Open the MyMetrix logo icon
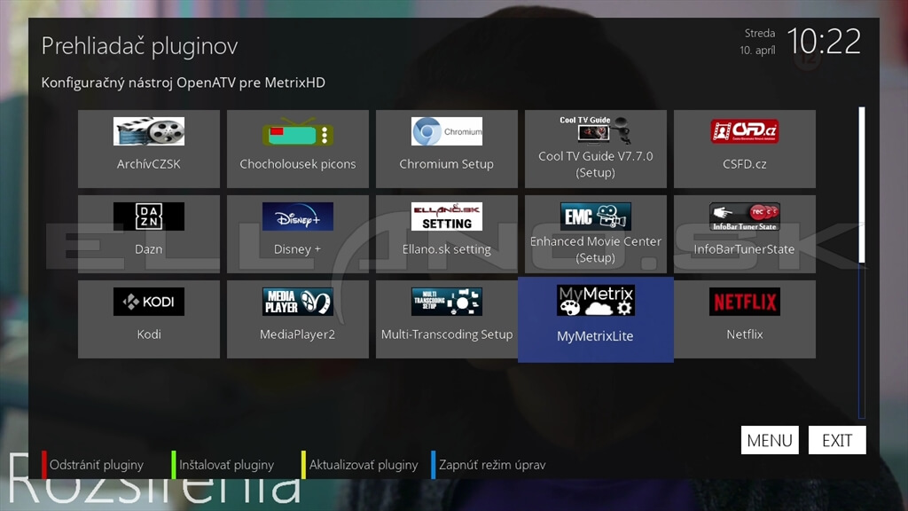 point(595,300)
